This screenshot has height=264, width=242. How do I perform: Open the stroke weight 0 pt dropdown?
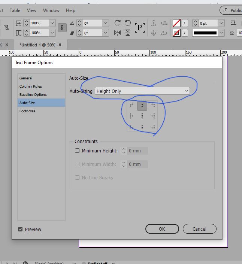point(221,23)
